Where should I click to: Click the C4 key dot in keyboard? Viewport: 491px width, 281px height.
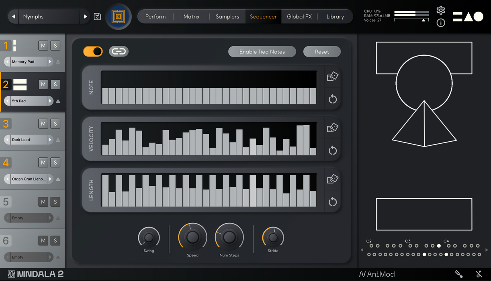[x=446, y=255]
